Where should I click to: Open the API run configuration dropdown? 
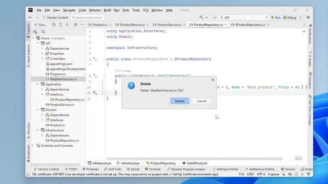[x=244, y=17]
